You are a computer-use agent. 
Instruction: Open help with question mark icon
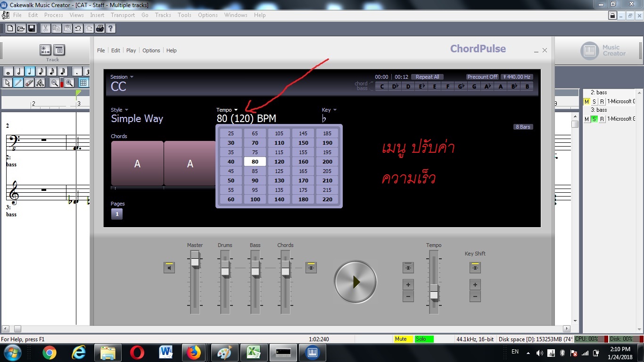[110, 28]
